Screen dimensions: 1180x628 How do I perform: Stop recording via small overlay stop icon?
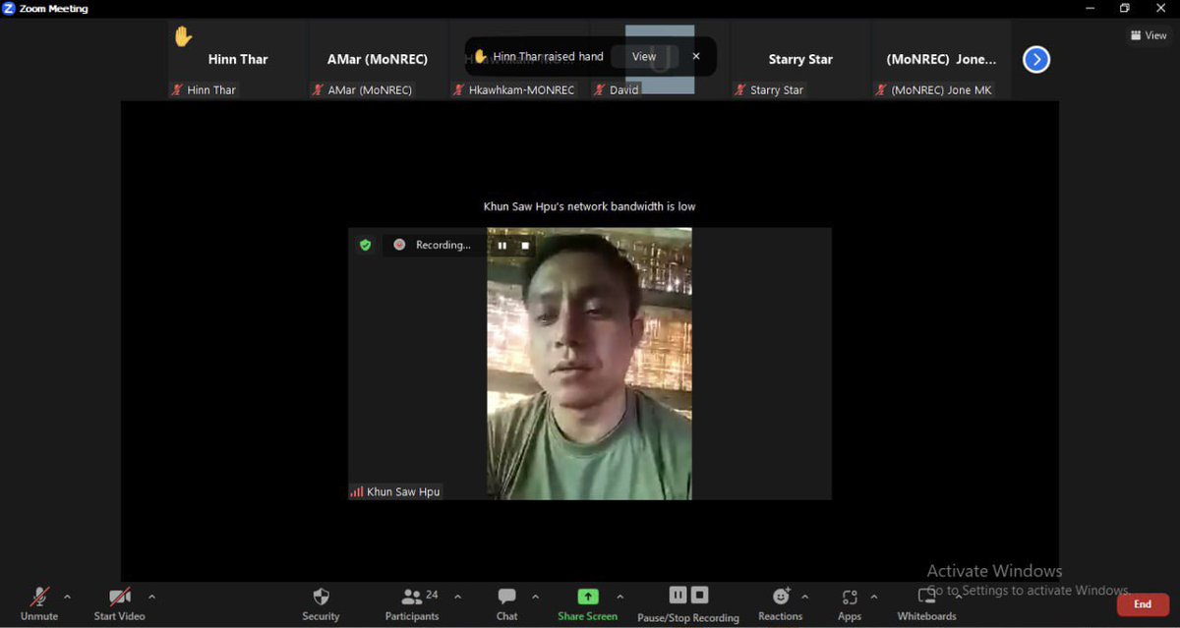point(525,246)
